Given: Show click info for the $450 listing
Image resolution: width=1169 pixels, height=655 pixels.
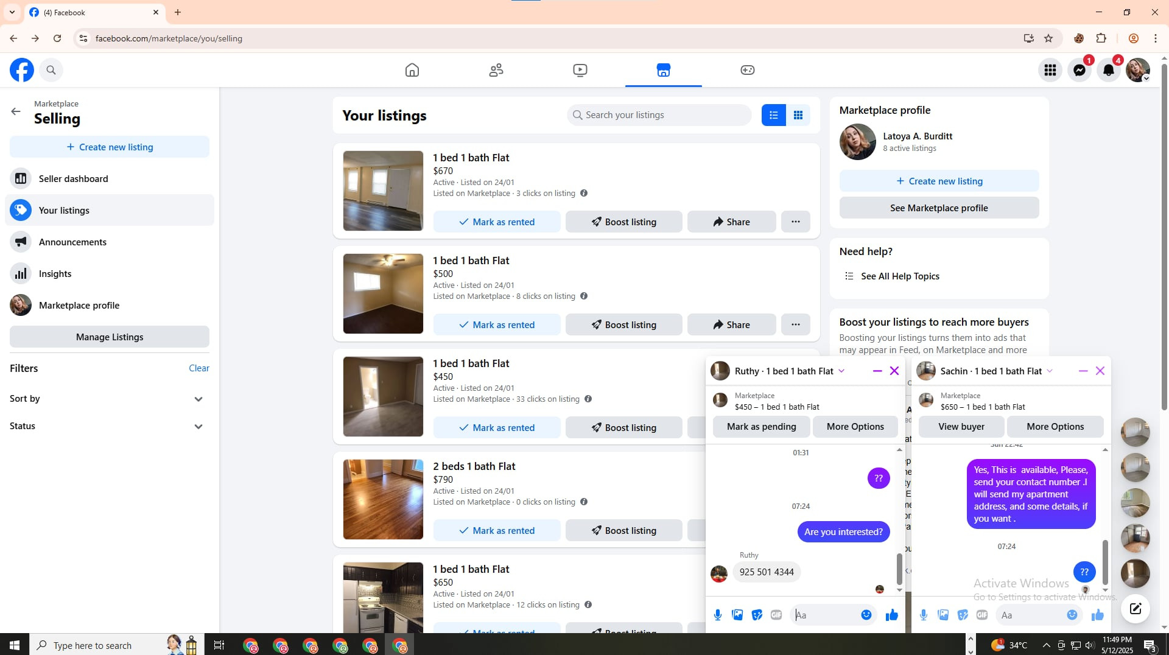Looking at the screenshot, I should (588, 399).
